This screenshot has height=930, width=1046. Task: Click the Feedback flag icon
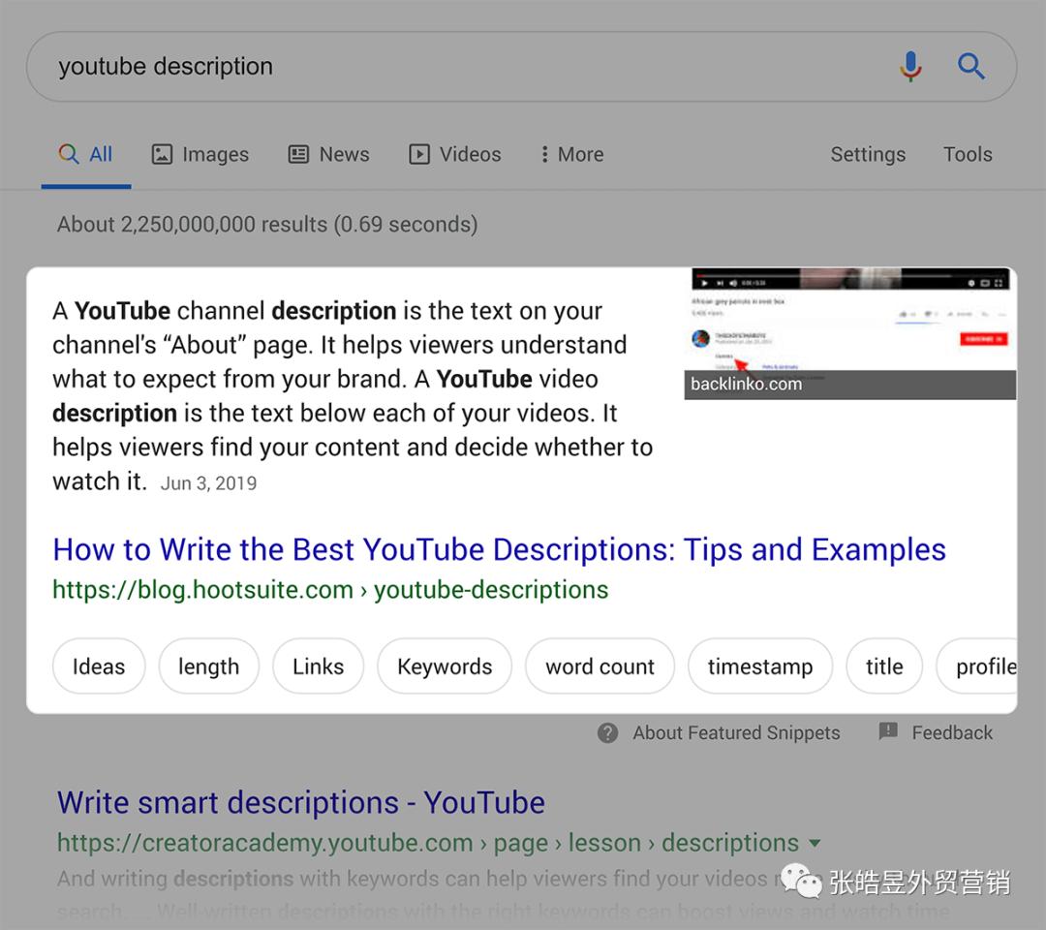(x=887, y=732)
